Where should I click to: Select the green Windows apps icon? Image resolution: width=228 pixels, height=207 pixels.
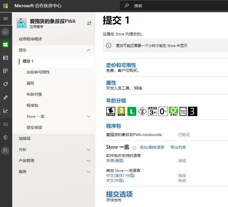(6, 44)
